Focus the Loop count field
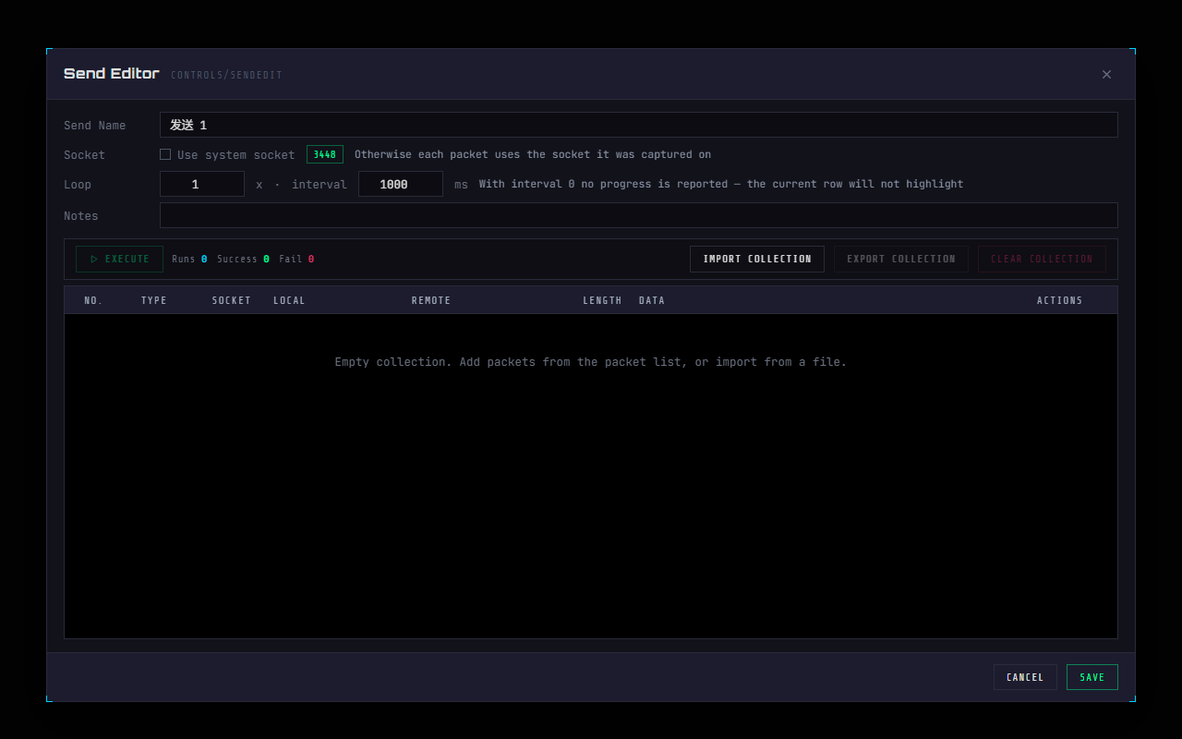Image resolution: width=1182 pixels, height=739 pixels. [x=202, y=184]
